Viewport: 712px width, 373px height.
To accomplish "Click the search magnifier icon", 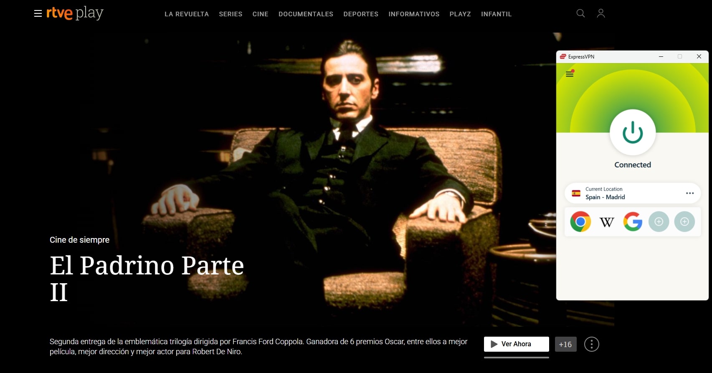I will 580,13.
